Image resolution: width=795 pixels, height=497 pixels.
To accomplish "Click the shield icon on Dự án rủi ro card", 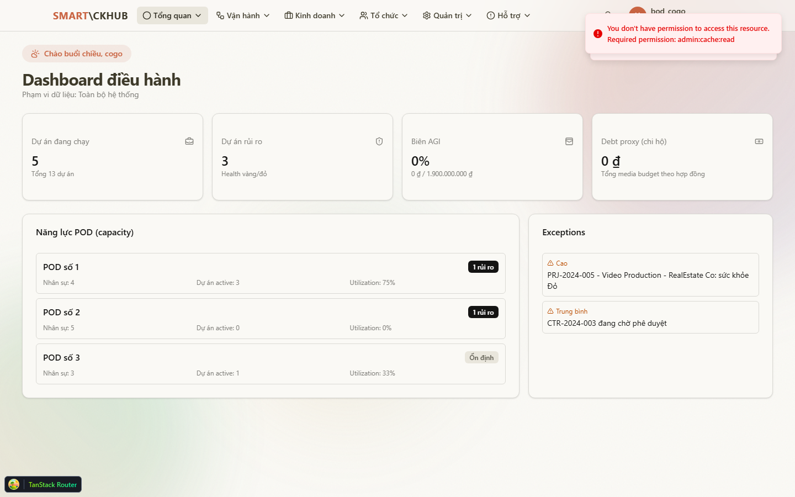I will [x=379, y=141].
